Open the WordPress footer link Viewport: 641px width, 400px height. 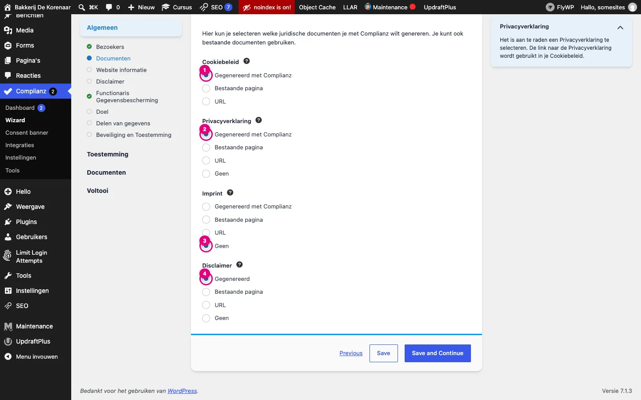point(182,391)
